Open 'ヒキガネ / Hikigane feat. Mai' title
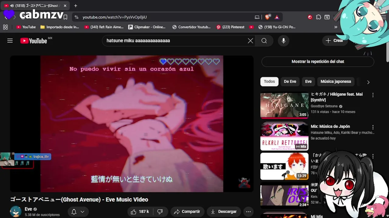This screenshot has width=389, height=218. [x=337, y=97]
